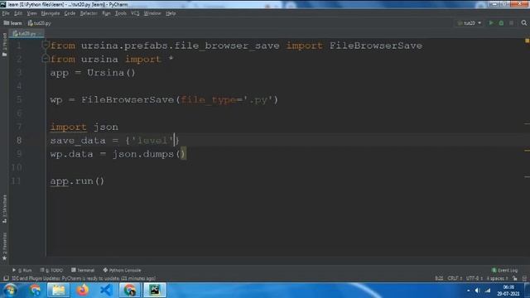530x298 pixels.
Task: Click warning stripe mark beside line 8
Action: [x=527, y=151]
